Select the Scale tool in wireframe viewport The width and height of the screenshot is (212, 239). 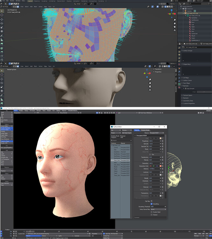pyautogui.click(x=2, y=27)
